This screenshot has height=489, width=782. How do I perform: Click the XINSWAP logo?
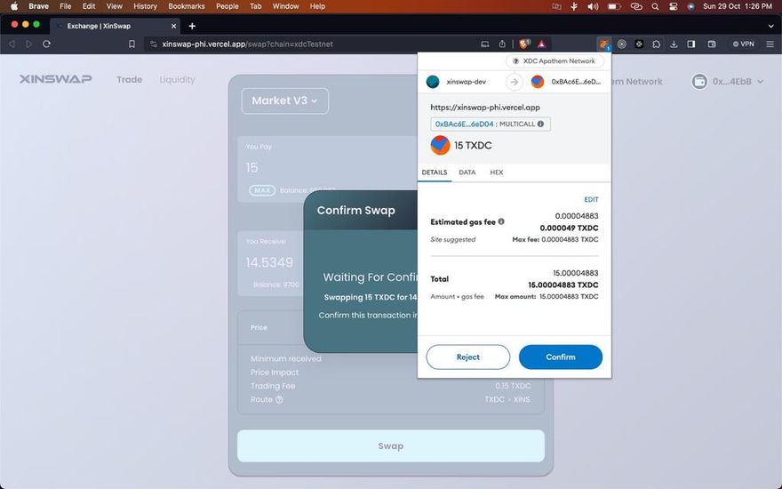click(x=55, y=79)
